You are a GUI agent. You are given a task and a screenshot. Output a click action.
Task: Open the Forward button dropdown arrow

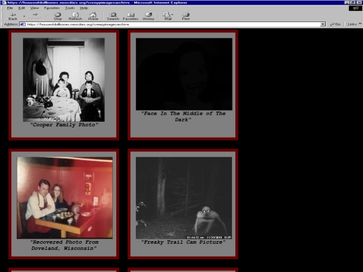[x=46, y=16]
